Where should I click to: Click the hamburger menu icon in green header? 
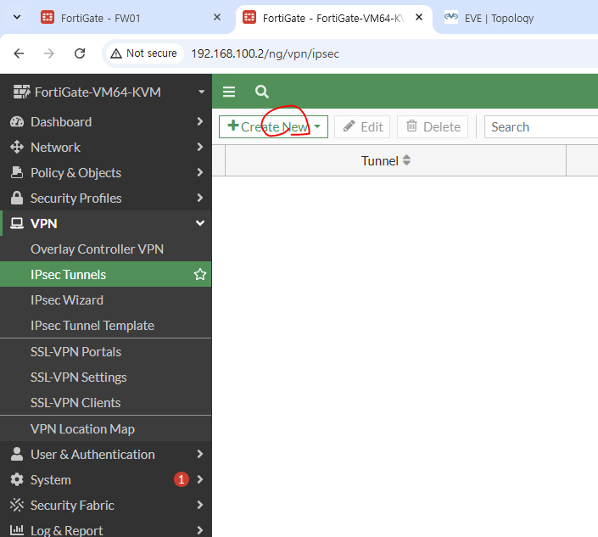pyautogui.click(x=229, y=92)
